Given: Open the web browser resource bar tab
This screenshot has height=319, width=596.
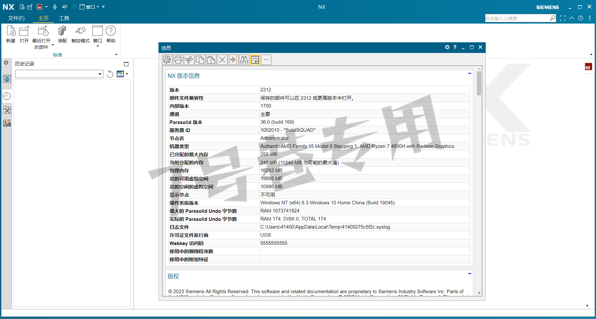Looking at the screenshot, I should [x=7, y=79].
